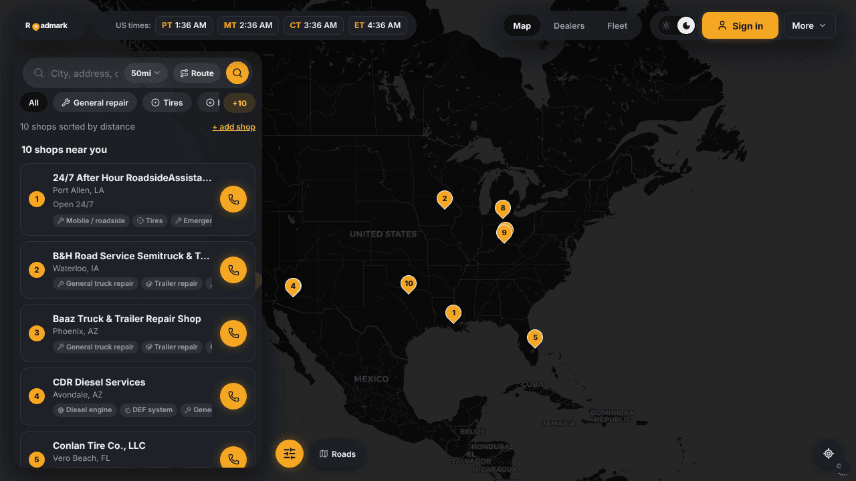Open B&H Road Service Semitruck shop title
This screenshot has width=856, height=481.
click(132, 256)
